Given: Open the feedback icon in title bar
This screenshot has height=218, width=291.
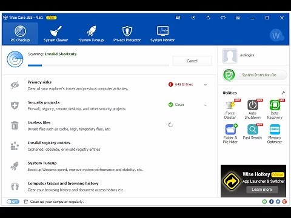Looking at the screenshot, I should coord(178,18).
